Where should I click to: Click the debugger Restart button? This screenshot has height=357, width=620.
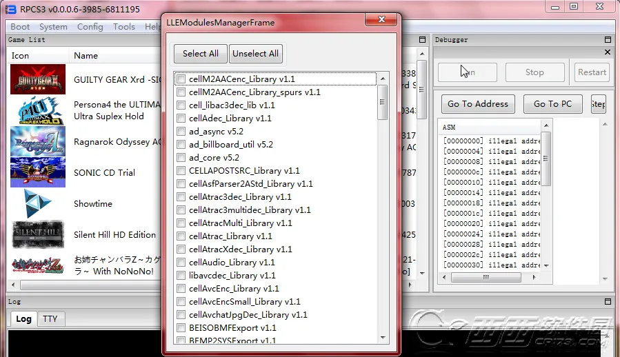point(592,72)
